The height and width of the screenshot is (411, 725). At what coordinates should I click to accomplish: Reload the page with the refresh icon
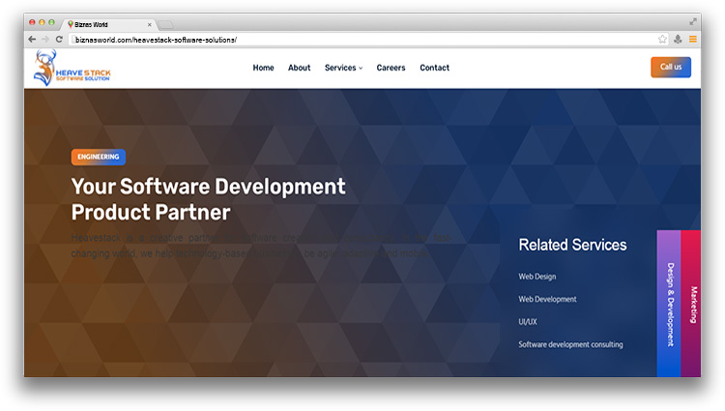pyautogui.click(x=59, y=40)
